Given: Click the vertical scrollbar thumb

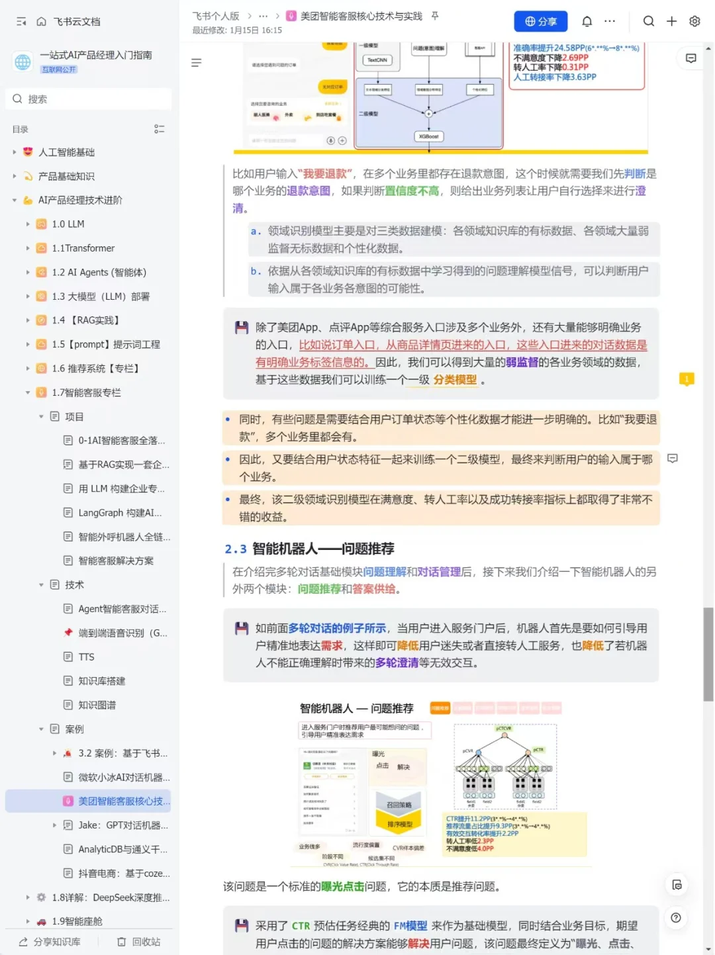Looking at the screenshot, I should [x=708, y=654].
